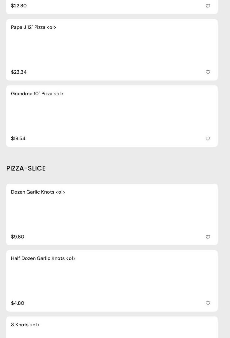Open the Papa J 12" Pizza item title
The width and height of the screenshot is (230, 338).
pos(34,27)
